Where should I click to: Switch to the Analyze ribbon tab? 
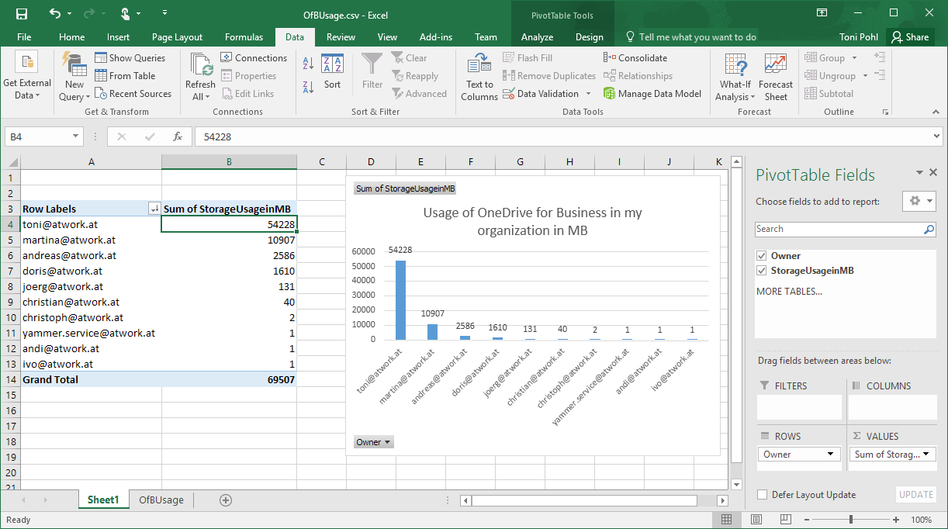(x=537, y=36)
